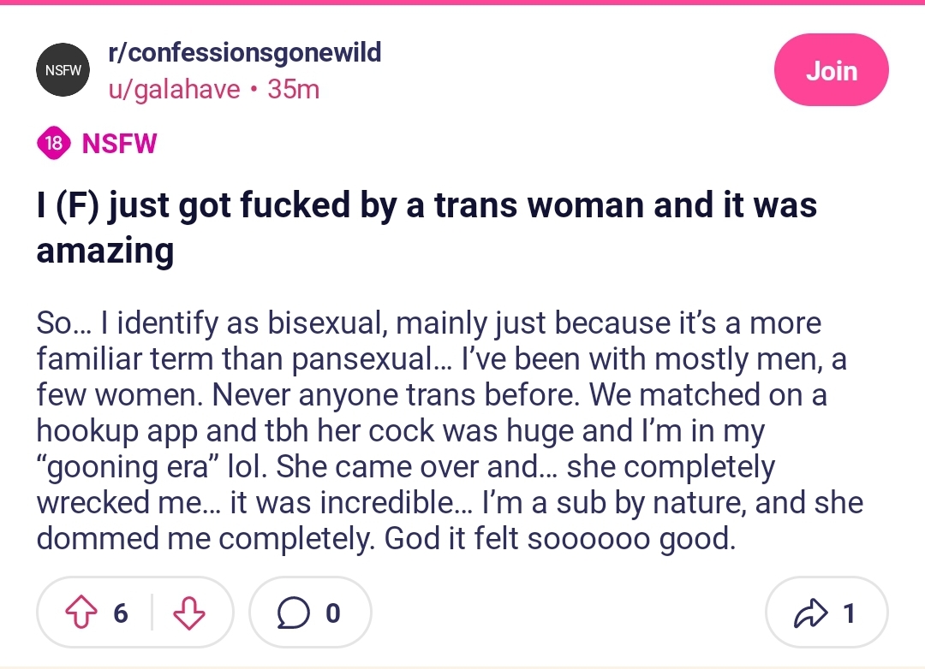Downvote the post with the down arrow

pyautogui.click(x=188, y=613)
